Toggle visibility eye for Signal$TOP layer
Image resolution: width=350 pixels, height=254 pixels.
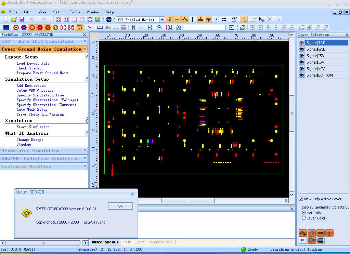tap(302, 43)
